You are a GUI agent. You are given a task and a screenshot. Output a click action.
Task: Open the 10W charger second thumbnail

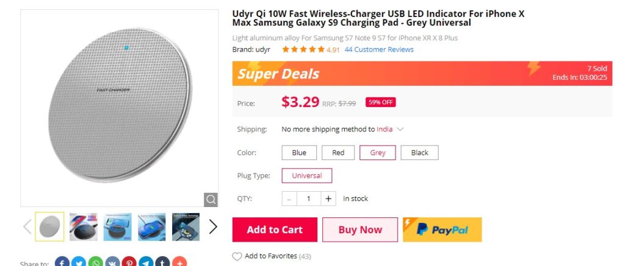84,227
